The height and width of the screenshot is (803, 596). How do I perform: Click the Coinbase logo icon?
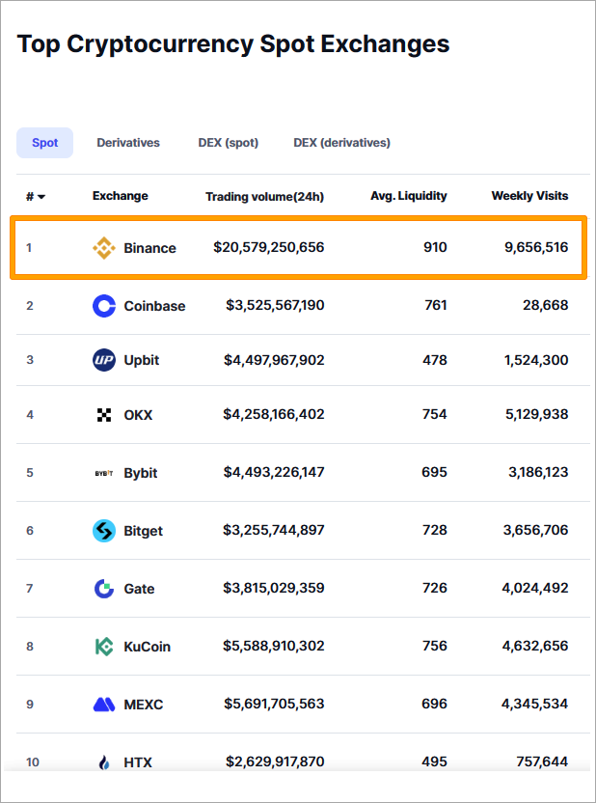(104, 306)
